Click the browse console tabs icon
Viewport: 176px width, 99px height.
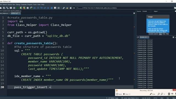(x=138, y=37)
